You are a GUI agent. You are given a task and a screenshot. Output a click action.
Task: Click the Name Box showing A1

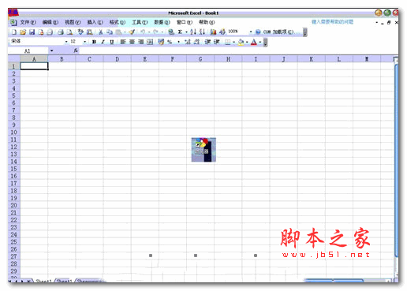(x=28, y=50)
